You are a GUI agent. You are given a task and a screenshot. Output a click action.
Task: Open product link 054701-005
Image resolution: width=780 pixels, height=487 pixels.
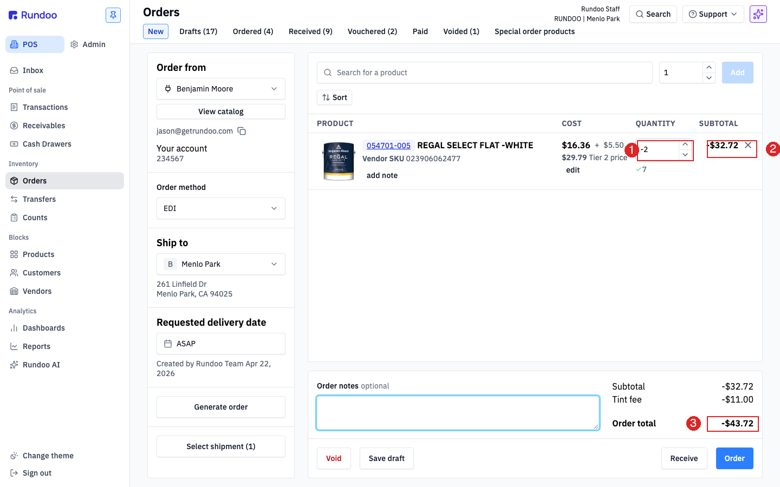388,145
